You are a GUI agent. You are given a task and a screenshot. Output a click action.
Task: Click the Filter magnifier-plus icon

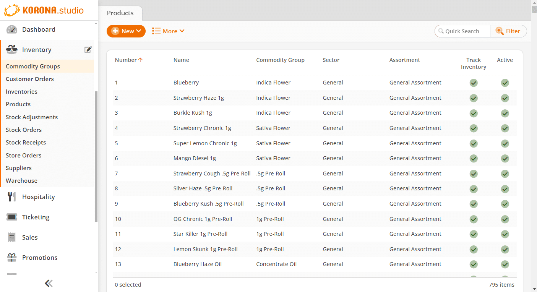(500, 31)
